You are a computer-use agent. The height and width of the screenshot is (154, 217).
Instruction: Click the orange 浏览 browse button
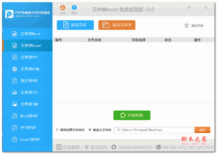[202, 130]
